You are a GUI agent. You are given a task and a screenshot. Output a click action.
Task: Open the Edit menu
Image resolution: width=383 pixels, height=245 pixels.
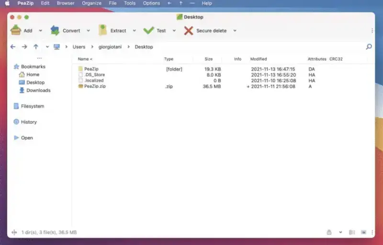(x=45, y=3)
